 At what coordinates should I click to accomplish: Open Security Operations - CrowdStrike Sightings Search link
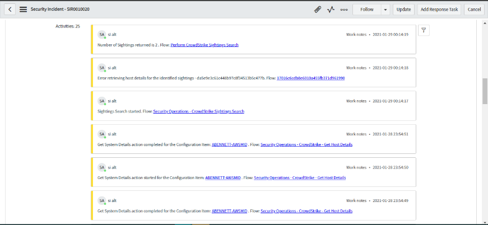click(198, 111)
